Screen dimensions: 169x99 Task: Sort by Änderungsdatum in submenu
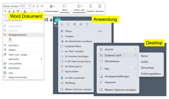(x=151, y=74)
